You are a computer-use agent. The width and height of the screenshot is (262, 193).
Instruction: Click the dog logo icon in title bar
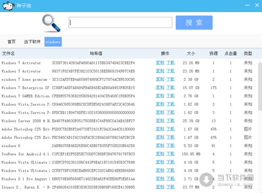(8, 6)
